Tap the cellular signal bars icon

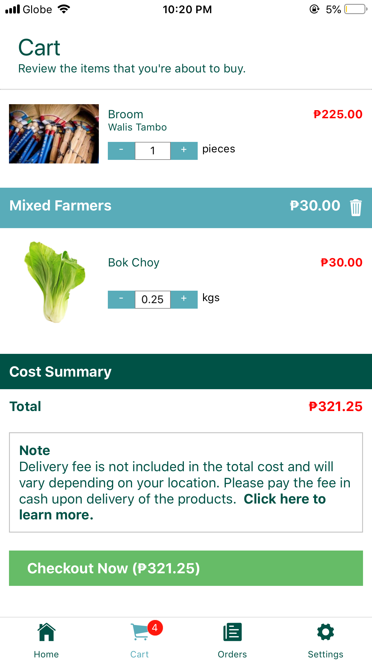tap(13, 9)
